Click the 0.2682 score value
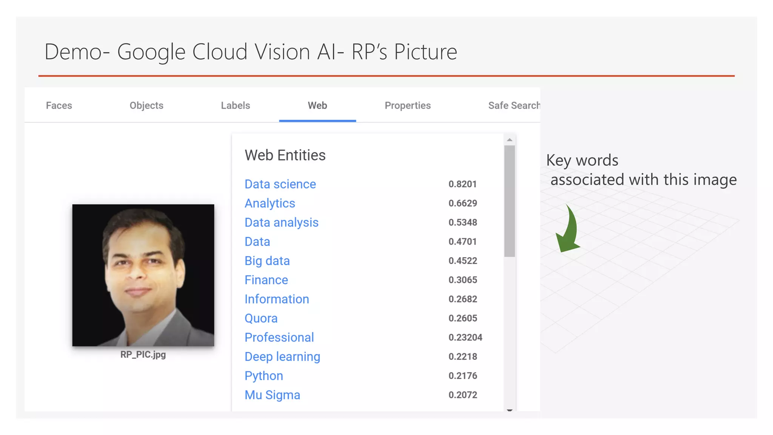Screen dimensions: 773x435 click(463, 299)
